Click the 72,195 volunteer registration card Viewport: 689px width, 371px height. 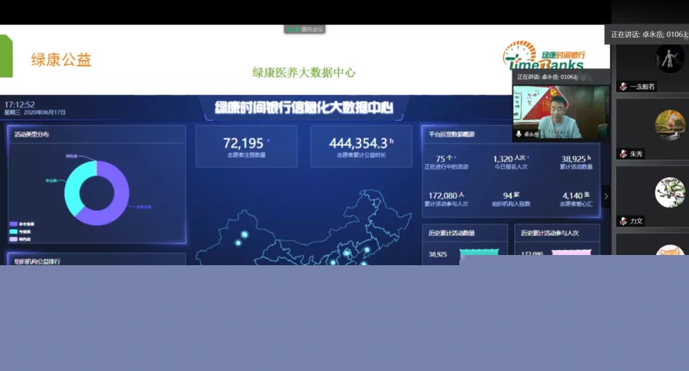[246, 147]
